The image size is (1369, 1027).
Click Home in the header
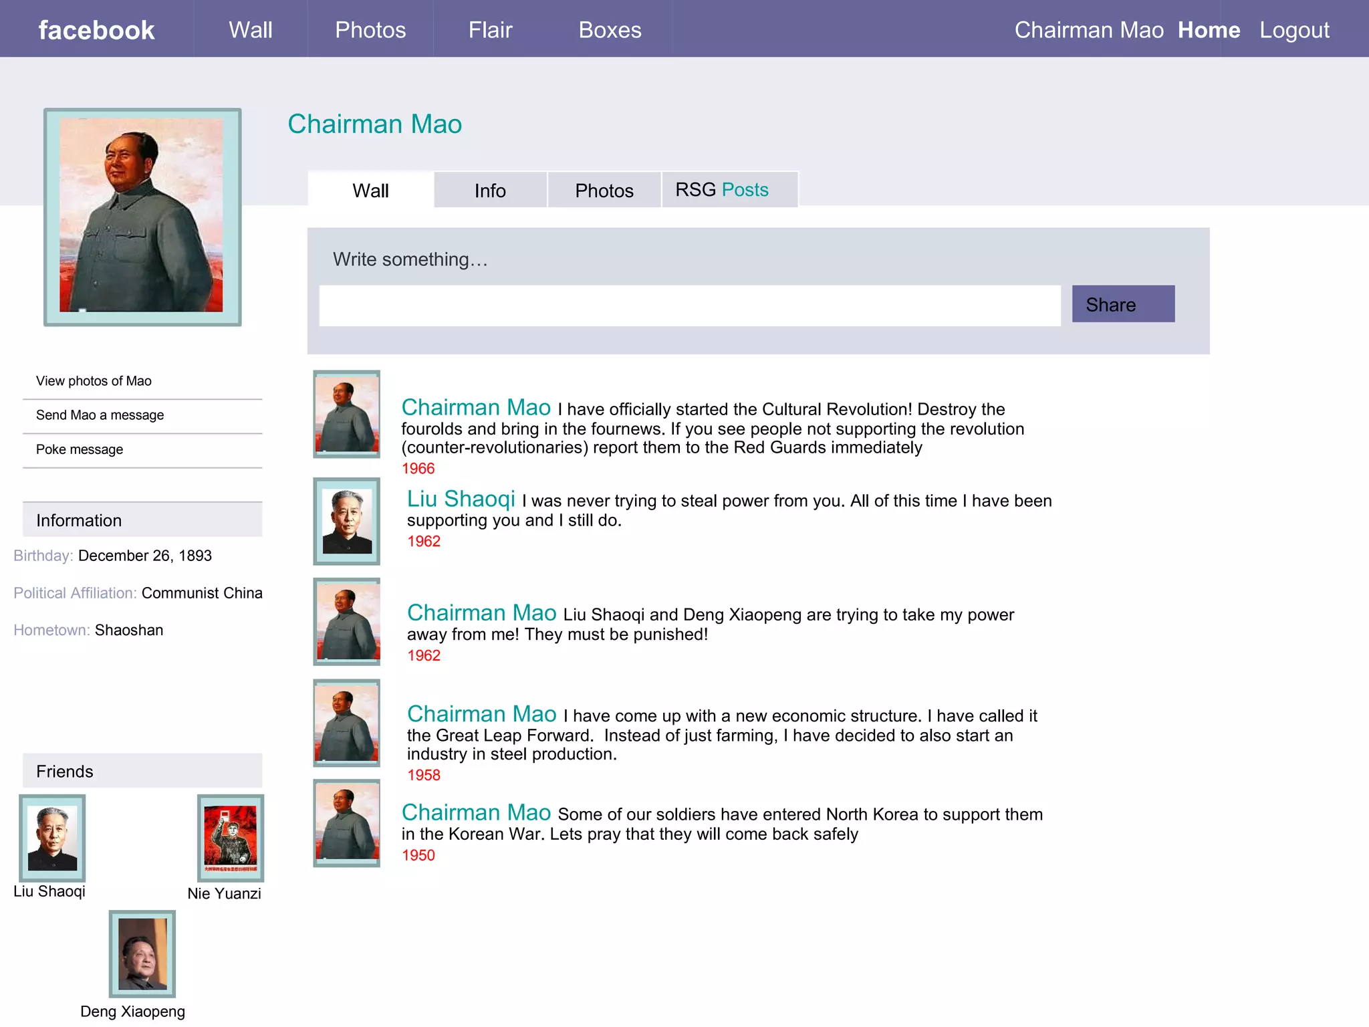(1209, 30)
